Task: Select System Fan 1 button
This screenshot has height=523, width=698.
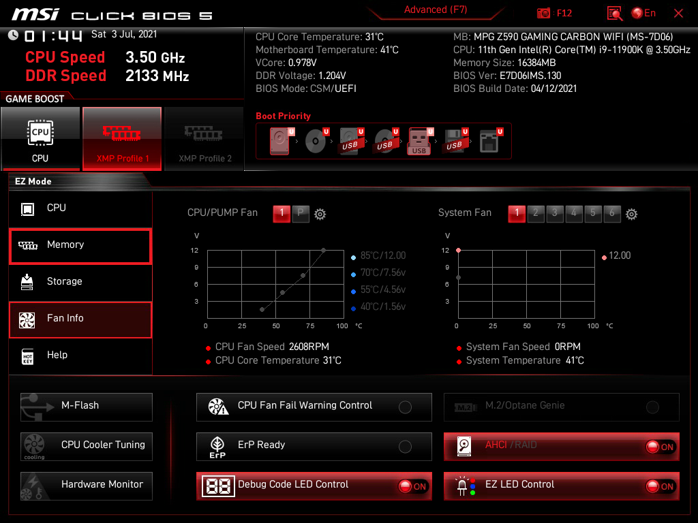Action: click(517, 213)
